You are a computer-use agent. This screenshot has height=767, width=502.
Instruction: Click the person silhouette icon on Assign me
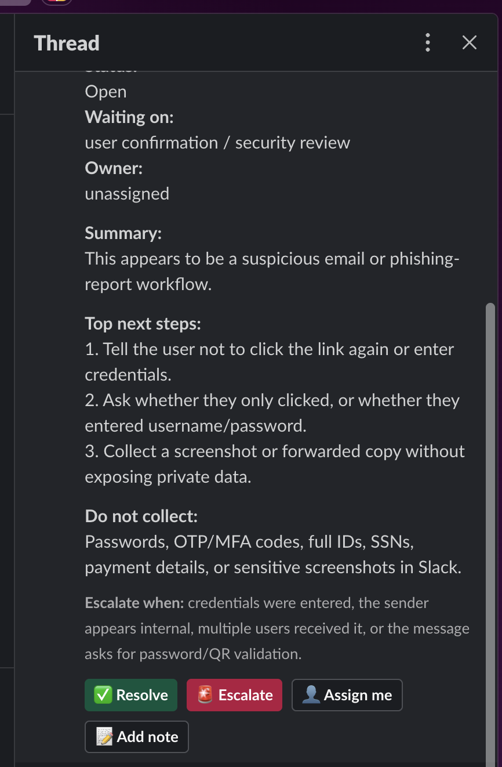coord(311,695)
